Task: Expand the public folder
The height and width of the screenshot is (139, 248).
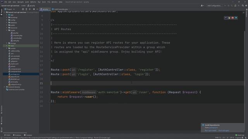Action: point(7,25)
